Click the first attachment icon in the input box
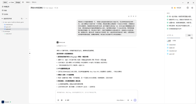This screenshot has height=104, width=196. coord(58,100)
